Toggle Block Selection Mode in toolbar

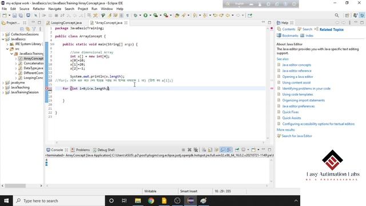pyautogui.click(x=121, y=15)
